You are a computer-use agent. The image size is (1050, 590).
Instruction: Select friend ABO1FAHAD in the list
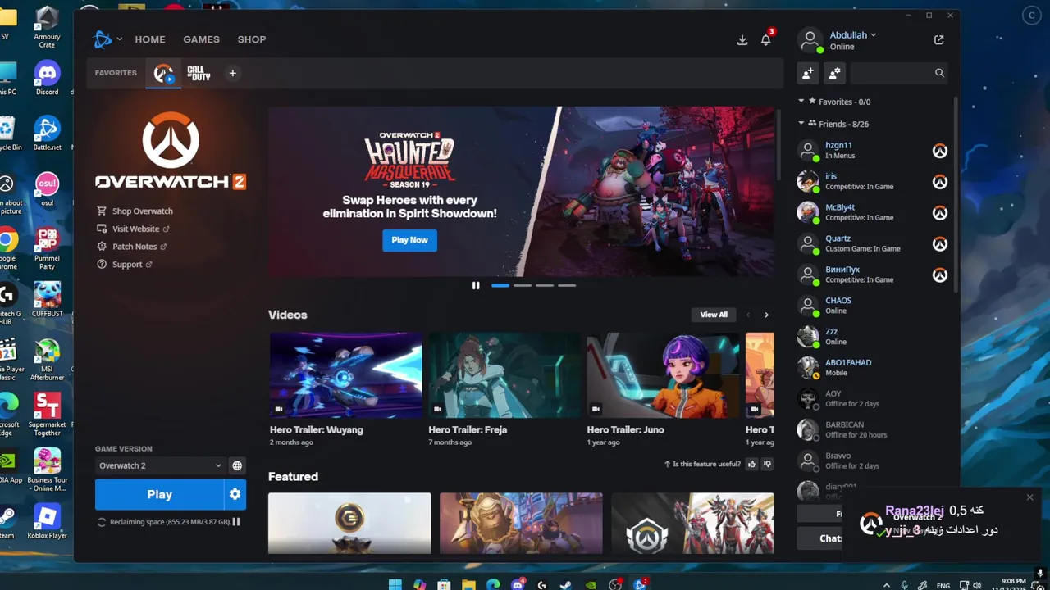click(x=874, y=367)
